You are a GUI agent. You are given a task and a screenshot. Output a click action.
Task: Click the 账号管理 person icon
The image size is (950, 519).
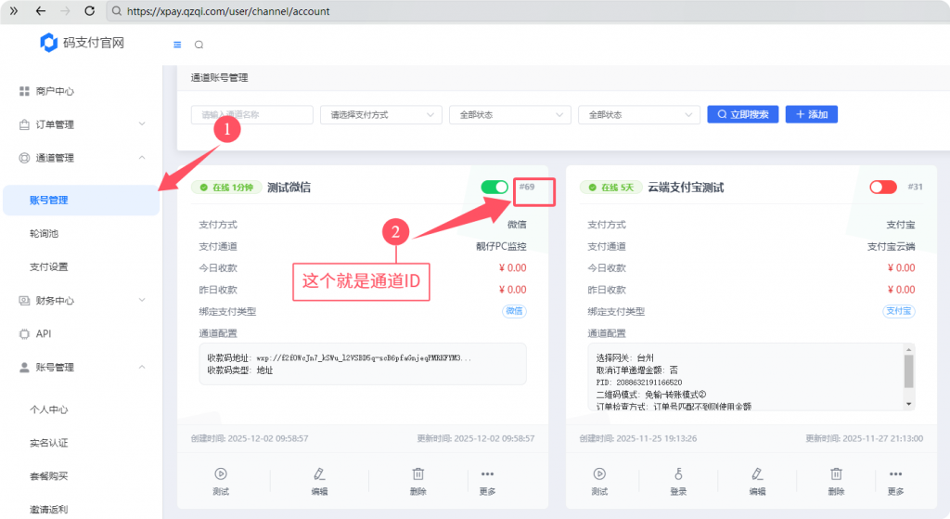pyautogui.click(x=24, y=367)
